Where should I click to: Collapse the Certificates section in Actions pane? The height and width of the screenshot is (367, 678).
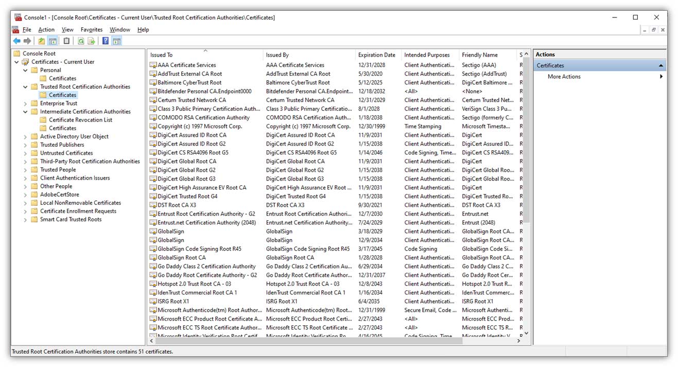pos(660,66)
